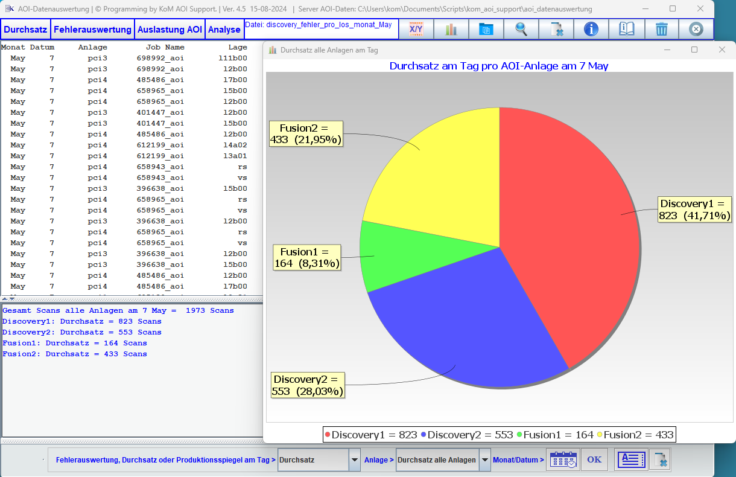Click the top toolbar document-with-X icon
This screenshot has height=477, width=736.
(x=556, y=29)
